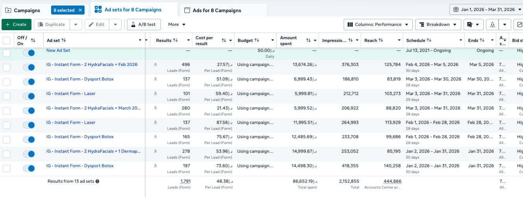Image resolution: width=523 pixels, height=197 pixels.
Task: Open the Breakdown dropdown
Action: click(438, 24)
